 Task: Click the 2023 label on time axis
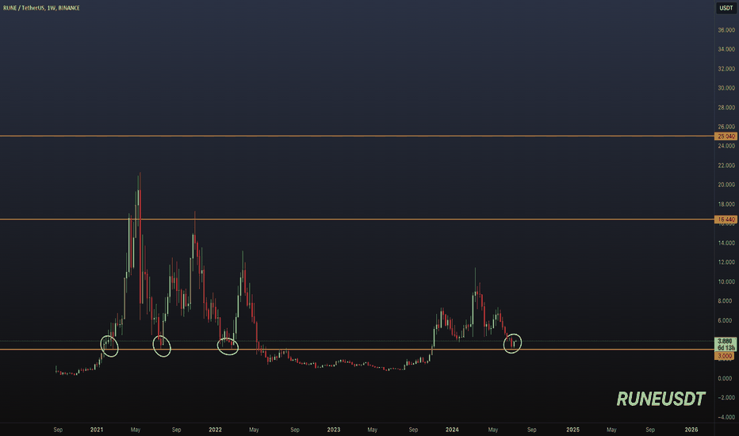tap(334, 430)
